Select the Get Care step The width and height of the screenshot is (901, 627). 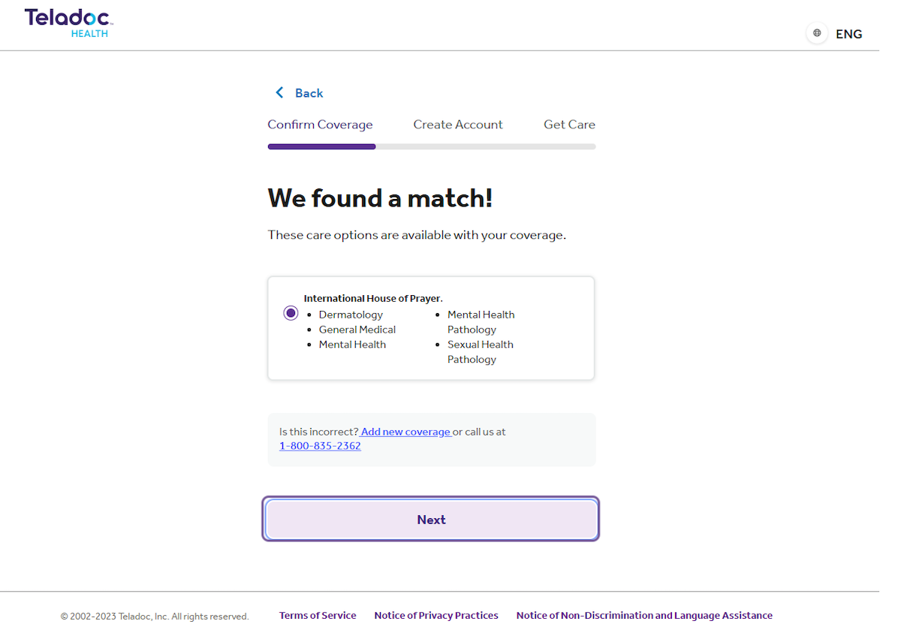click(x=569, y=125)
